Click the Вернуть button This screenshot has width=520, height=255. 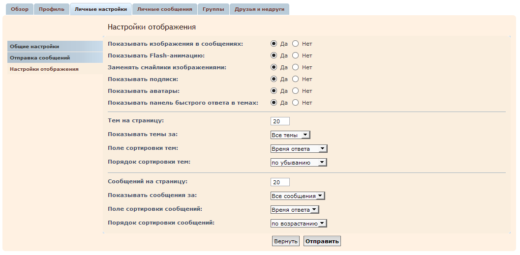coord(286,241)
